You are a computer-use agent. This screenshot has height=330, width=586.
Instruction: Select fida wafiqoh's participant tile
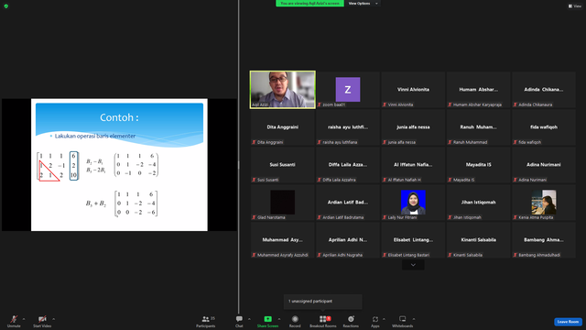(543, 127)
